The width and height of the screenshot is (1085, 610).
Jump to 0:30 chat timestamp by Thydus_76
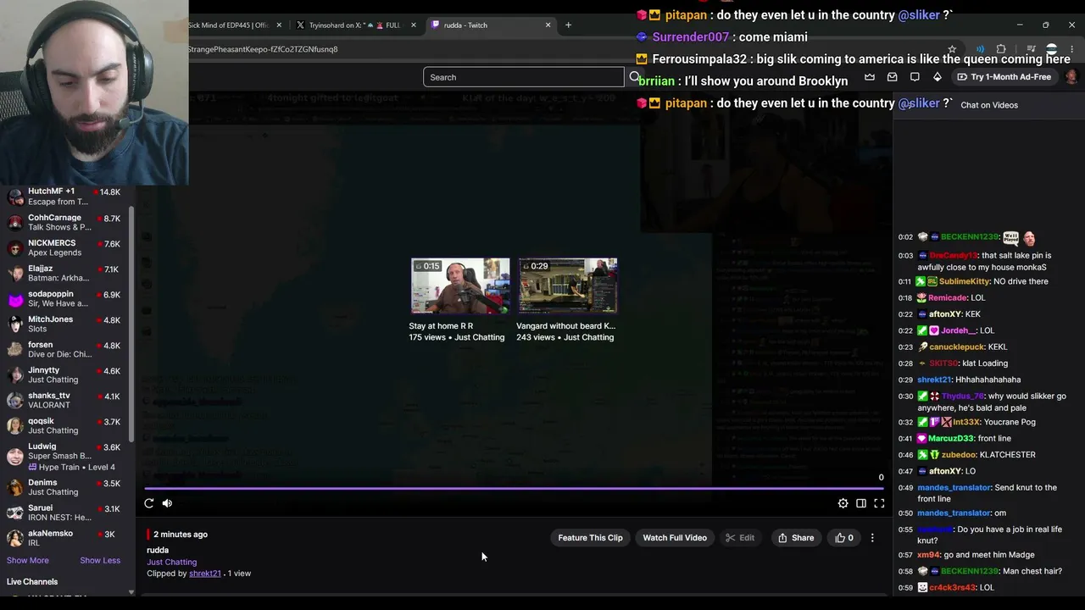[905, 396]
